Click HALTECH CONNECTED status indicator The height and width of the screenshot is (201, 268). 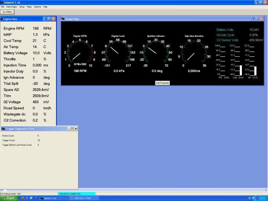pyautogui.click(x=77, y=194)
